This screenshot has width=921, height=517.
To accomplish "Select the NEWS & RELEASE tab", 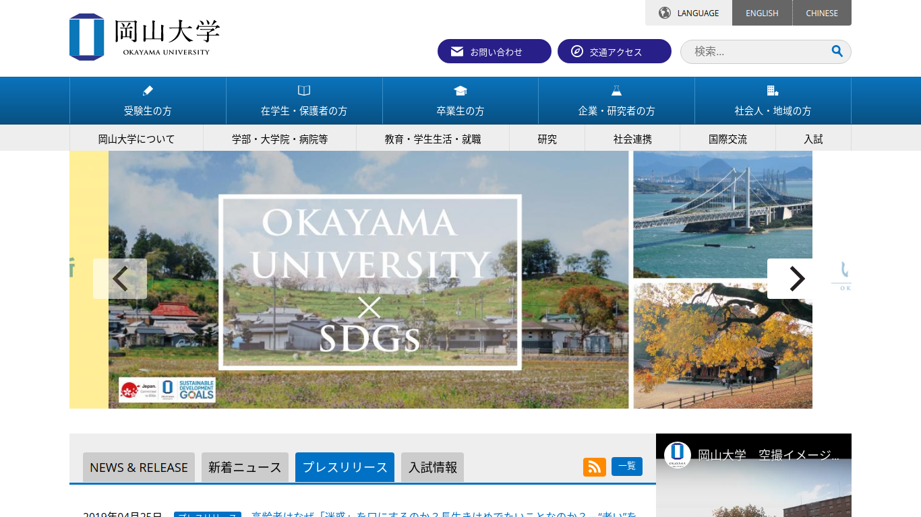I will pos(139,467).
